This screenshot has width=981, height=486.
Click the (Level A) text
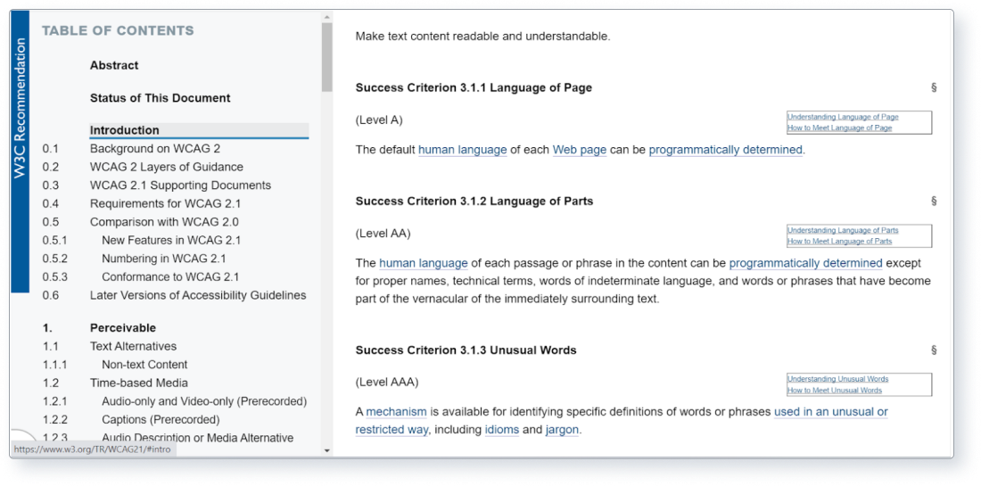click(379, 120)
